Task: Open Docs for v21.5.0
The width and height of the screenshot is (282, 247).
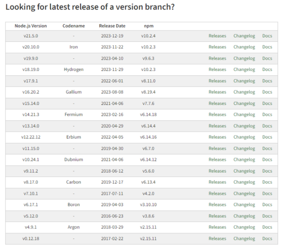Action: (267, 36)
